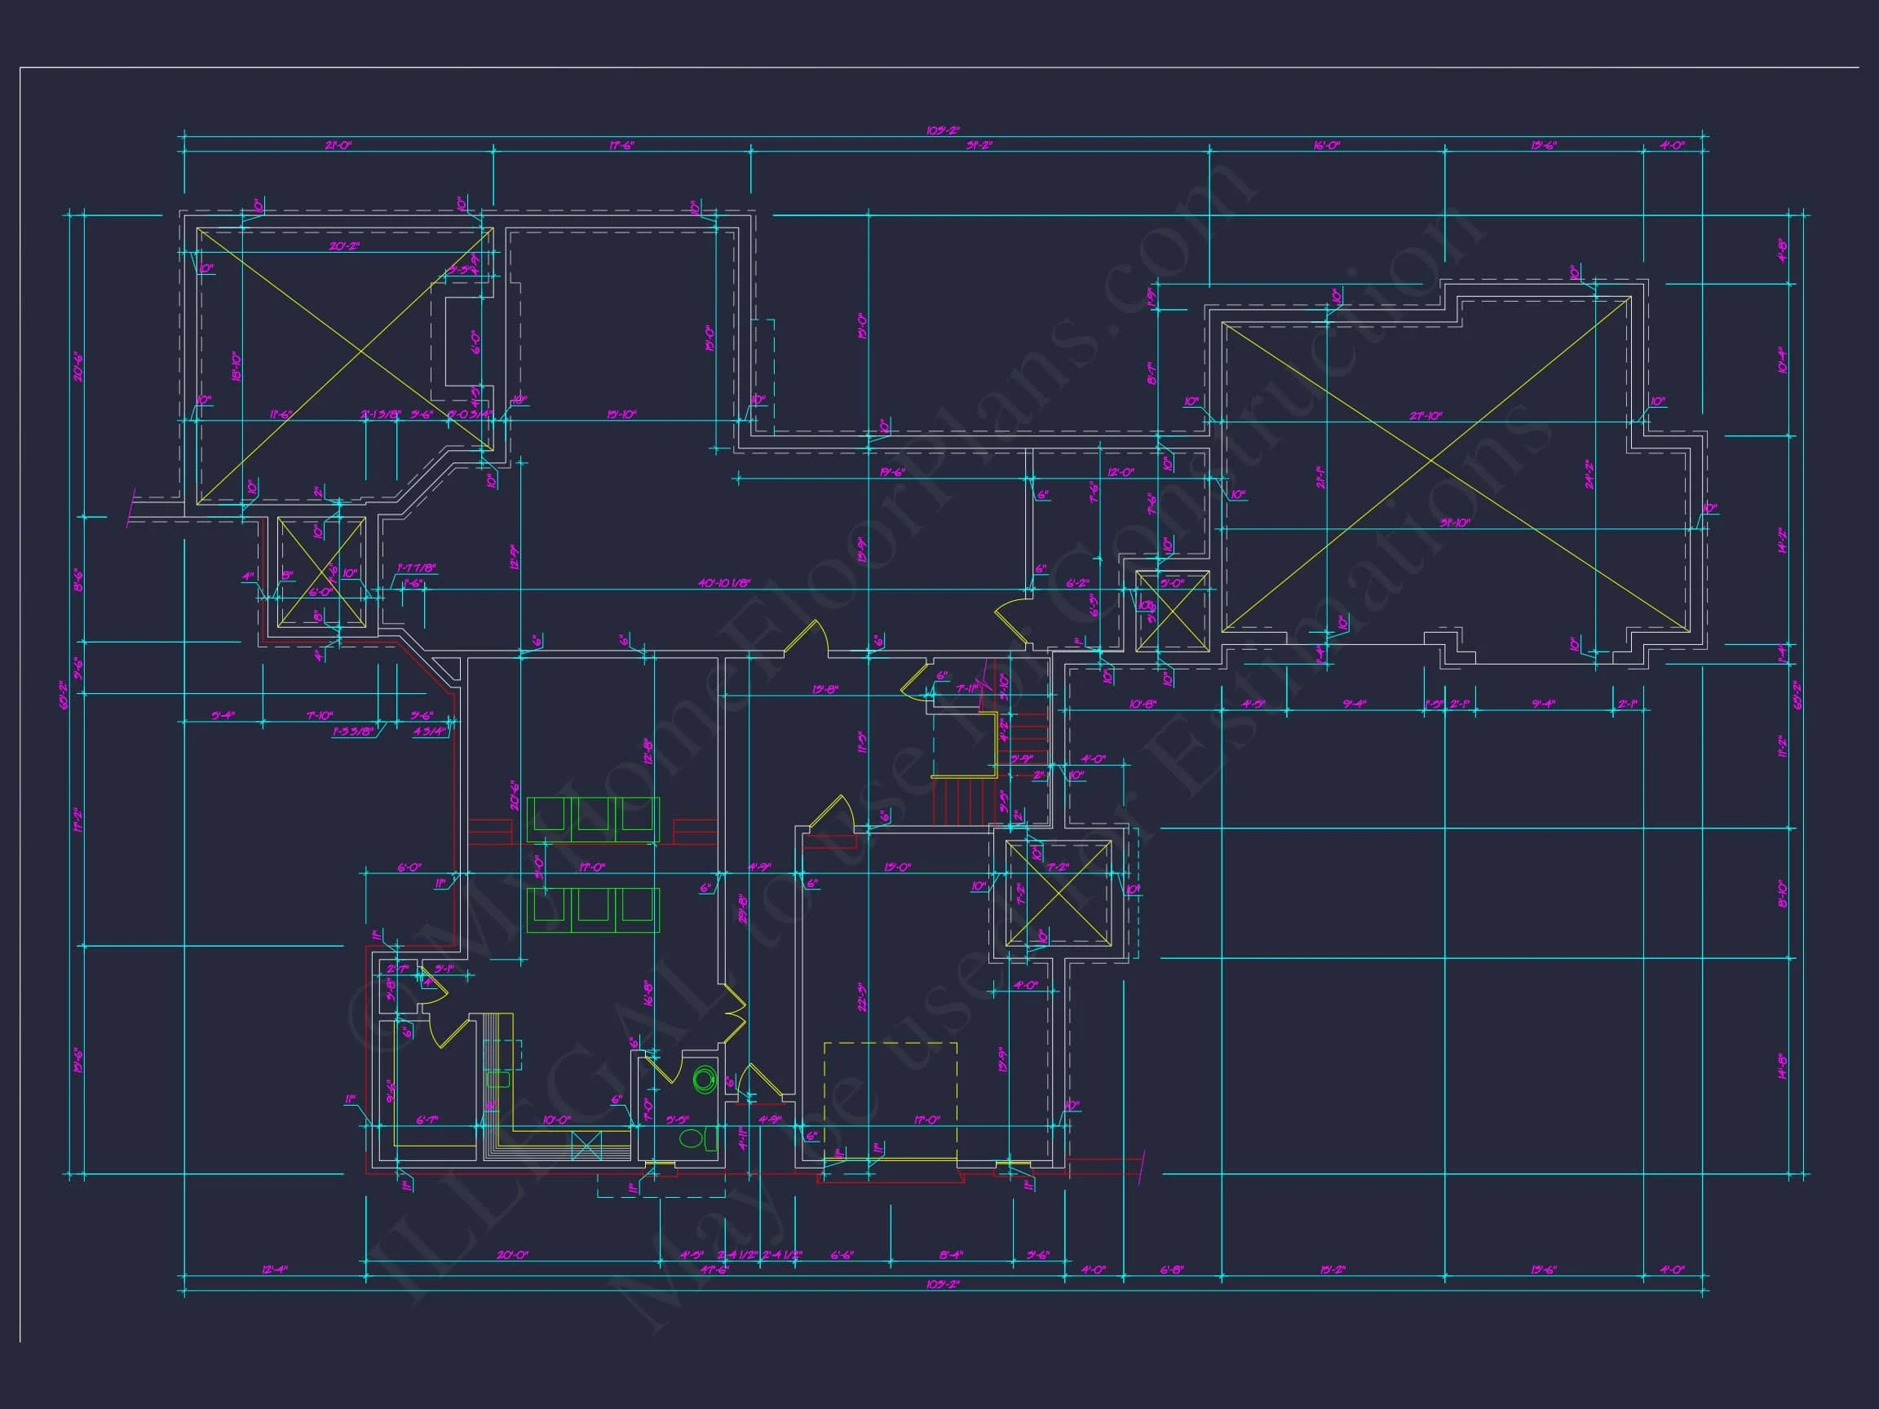
Task: Click the cyan crossed box on counter
Action: click(x=586, y=1146)
